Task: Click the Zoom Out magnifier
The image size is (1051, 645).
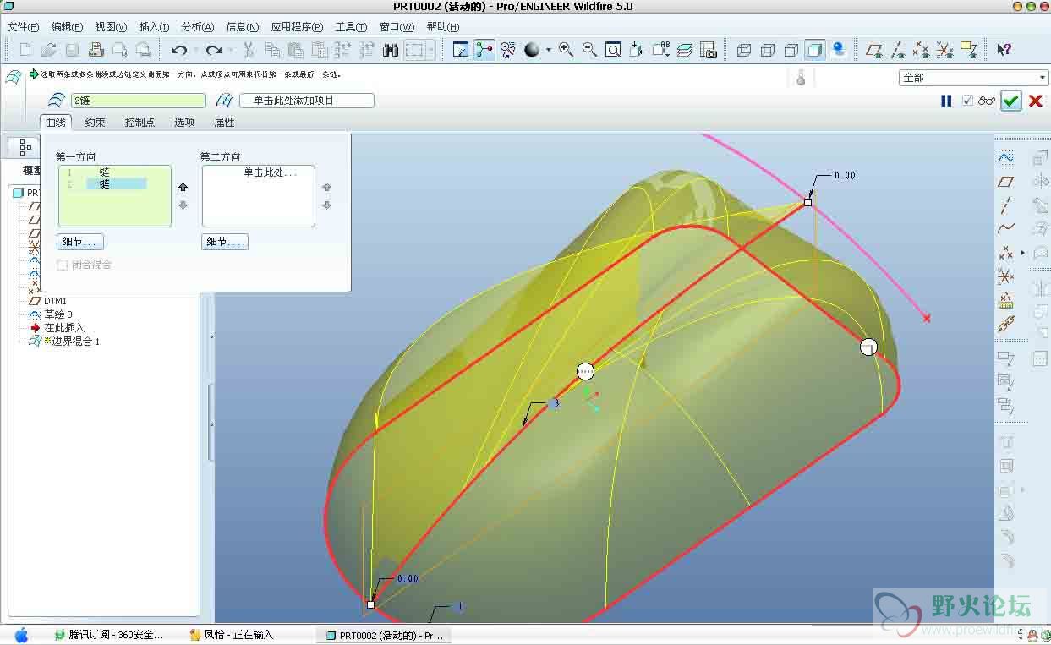Action: click(x=589, y=50)
